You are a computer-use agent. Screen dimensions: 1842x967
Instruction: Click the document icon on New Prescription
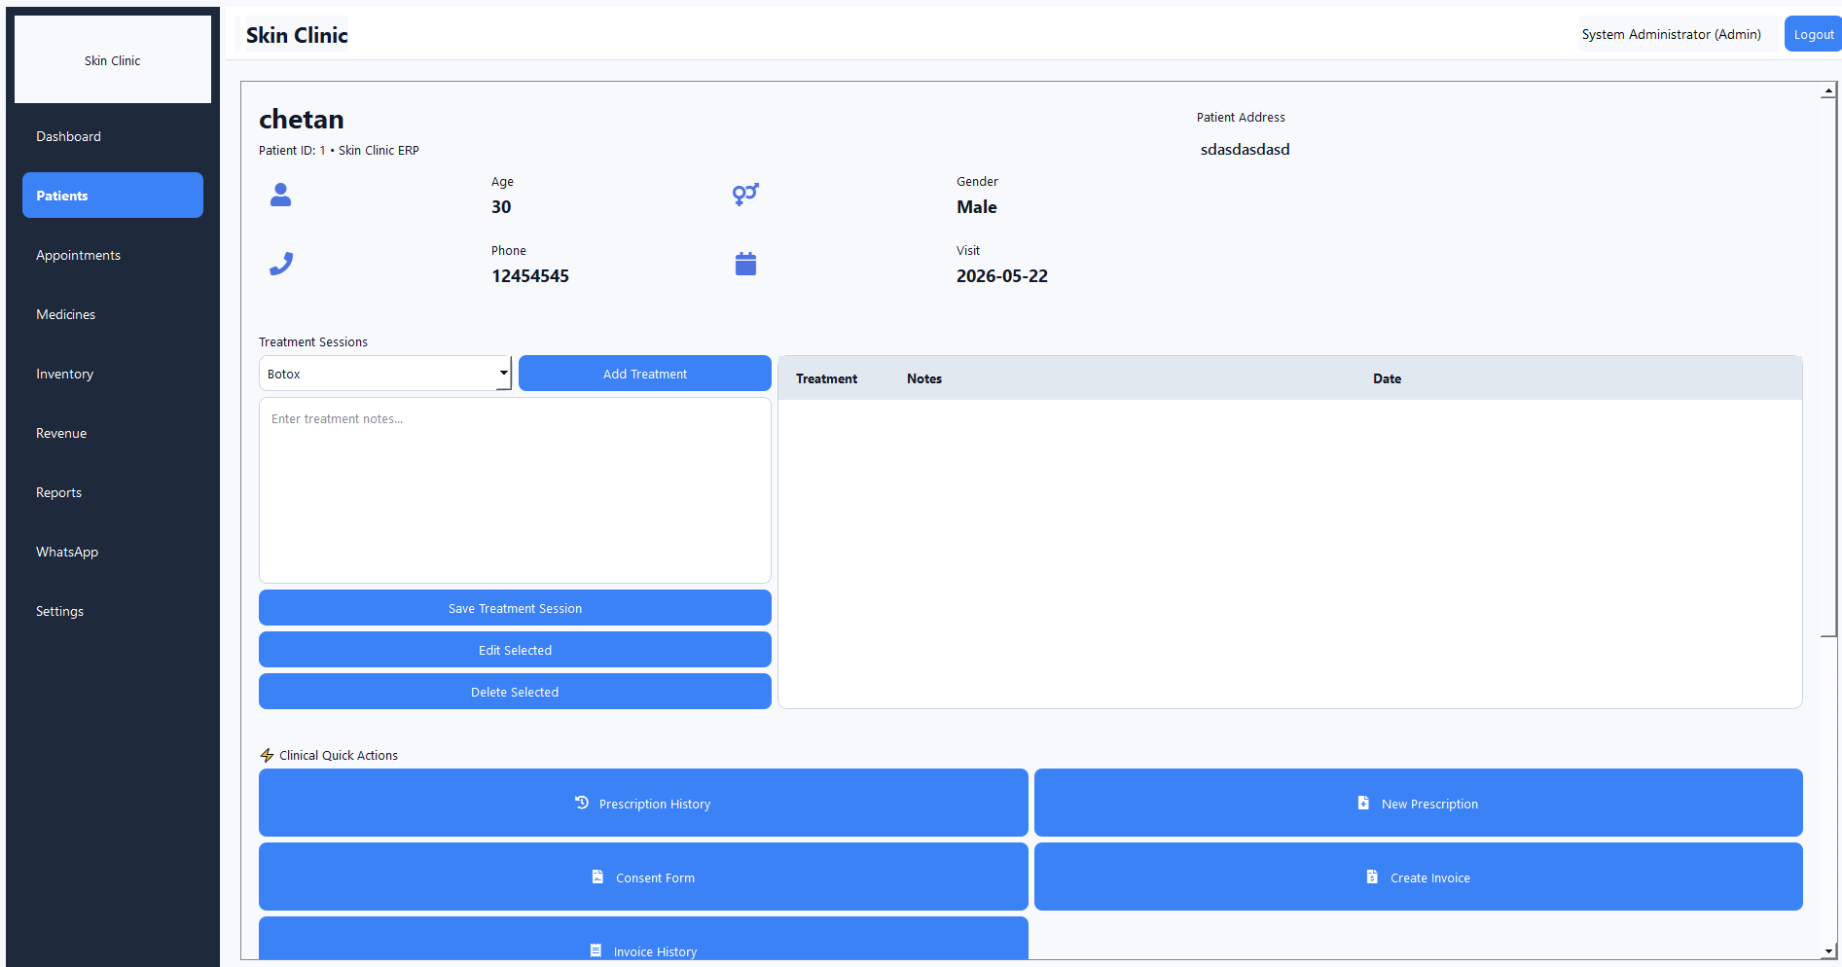pyautogui.click(x=1363, y=803)
